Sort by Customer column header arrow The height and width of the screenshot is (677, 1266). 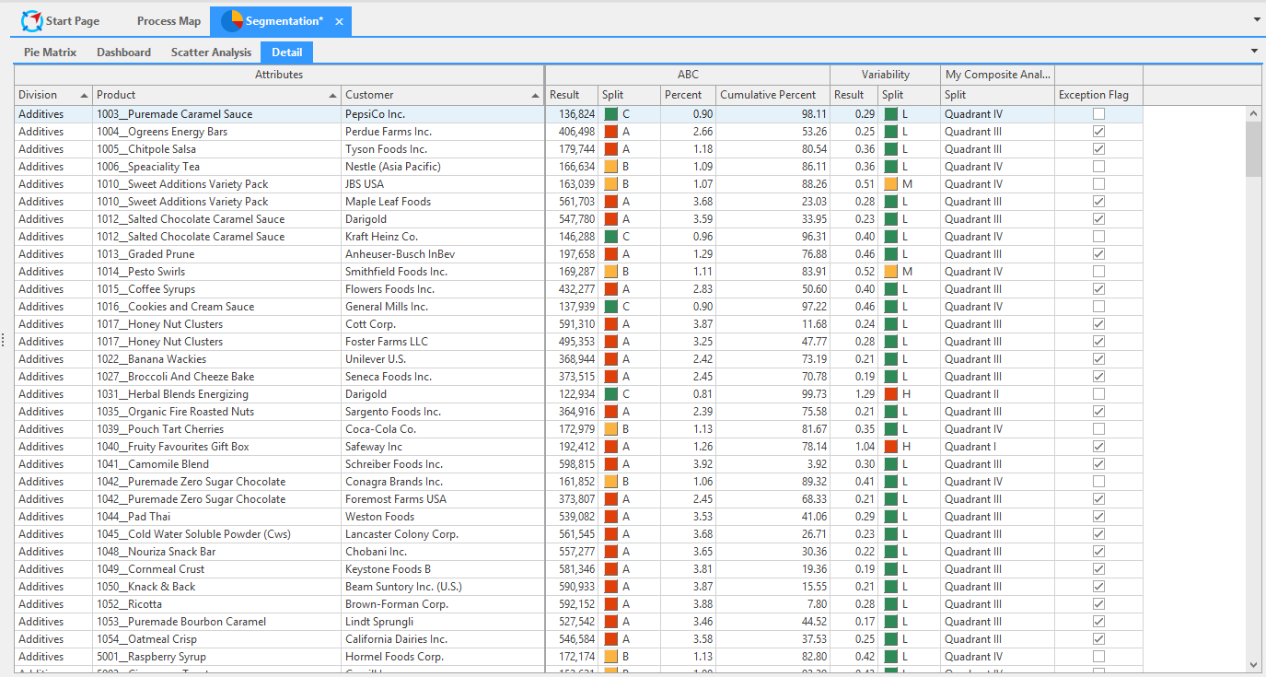point(536,95)
